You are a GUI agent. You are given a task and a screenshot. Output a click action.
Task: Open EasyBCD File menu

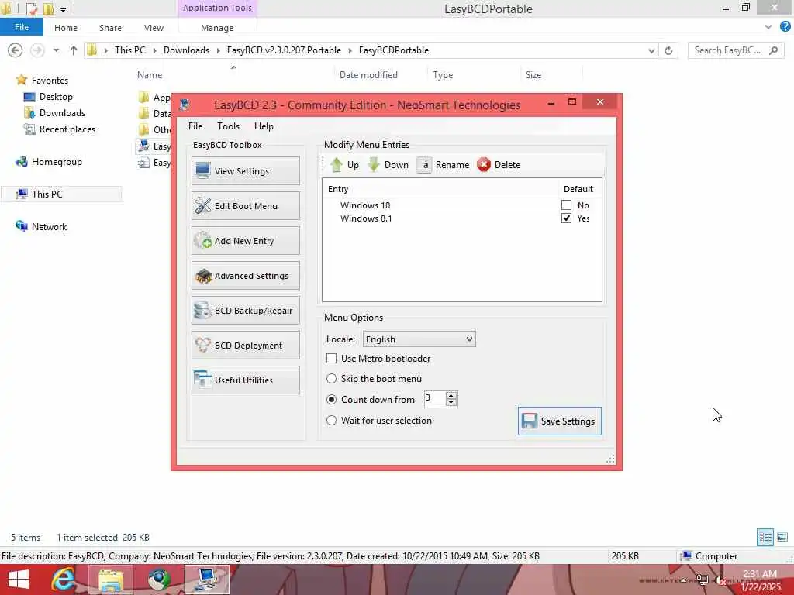[x=195, y=126]
